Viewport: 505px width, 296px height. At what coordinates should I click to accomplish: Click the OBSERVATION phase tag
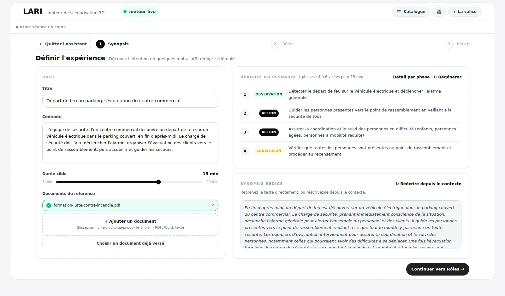[269, 94]
